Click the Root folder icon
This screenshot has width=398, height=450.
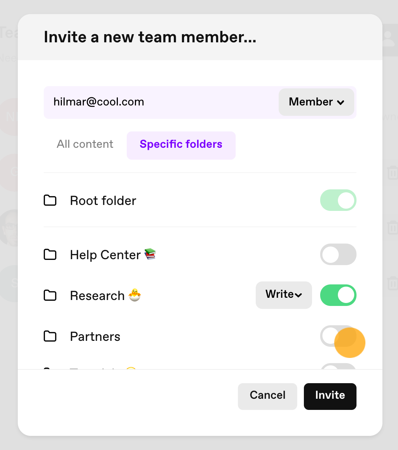pos(50,200)
